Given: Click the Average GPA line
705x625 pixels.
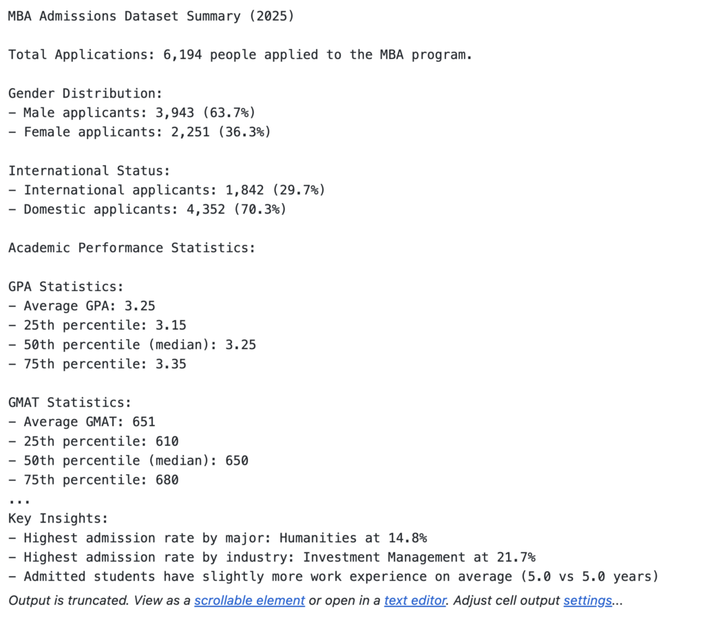Looking at the screenshot, I should point(81,306).
